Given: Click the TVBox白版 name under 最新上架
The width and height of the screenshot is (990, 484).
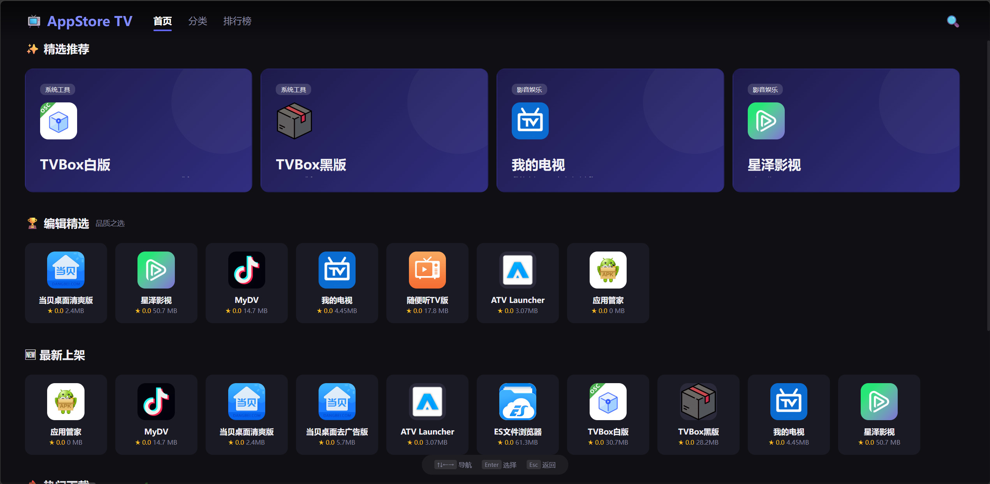Looking at the screenshot, I should [608, 432].
